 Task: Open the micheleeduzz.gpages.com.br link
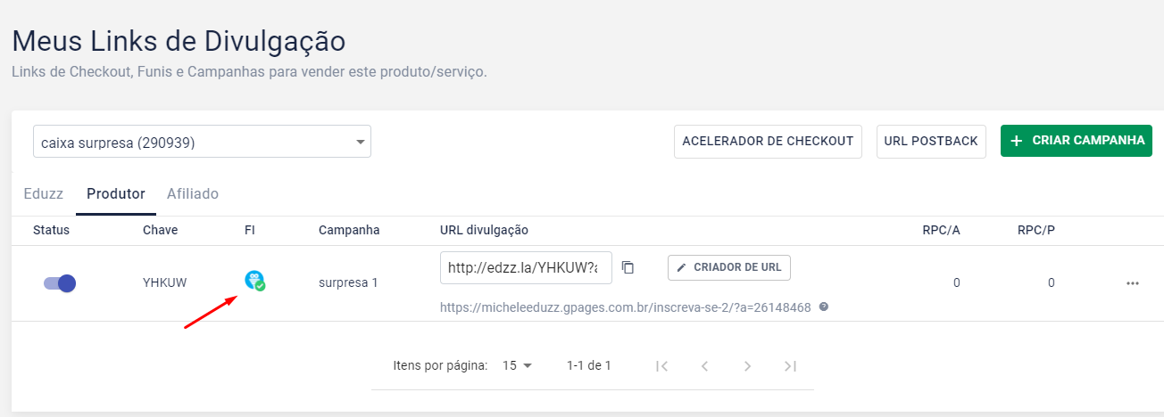point(625,307)
